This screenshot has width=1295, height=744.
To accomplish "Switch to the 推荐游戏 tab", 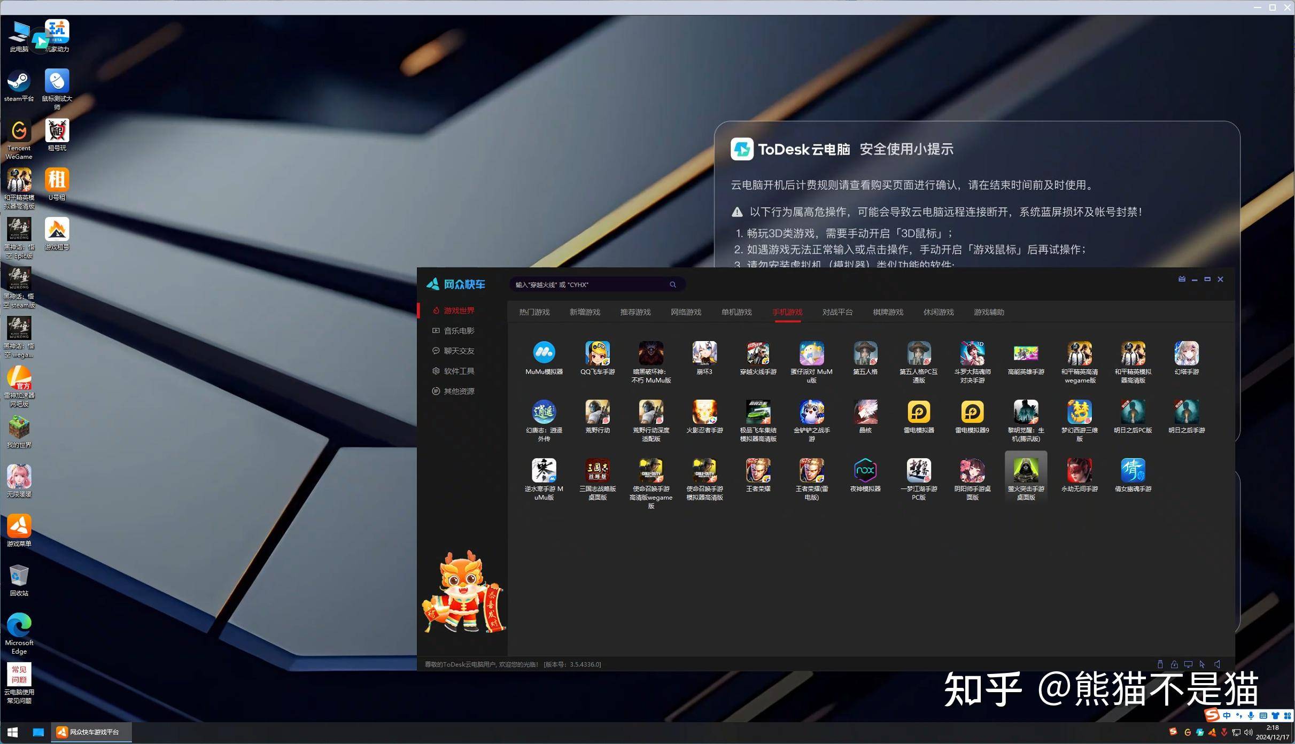I will click(x=635, y=312).
